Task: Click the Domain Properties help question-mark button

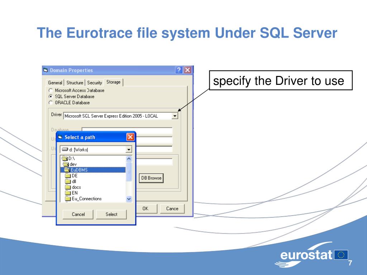Action: tap(179, 70)
